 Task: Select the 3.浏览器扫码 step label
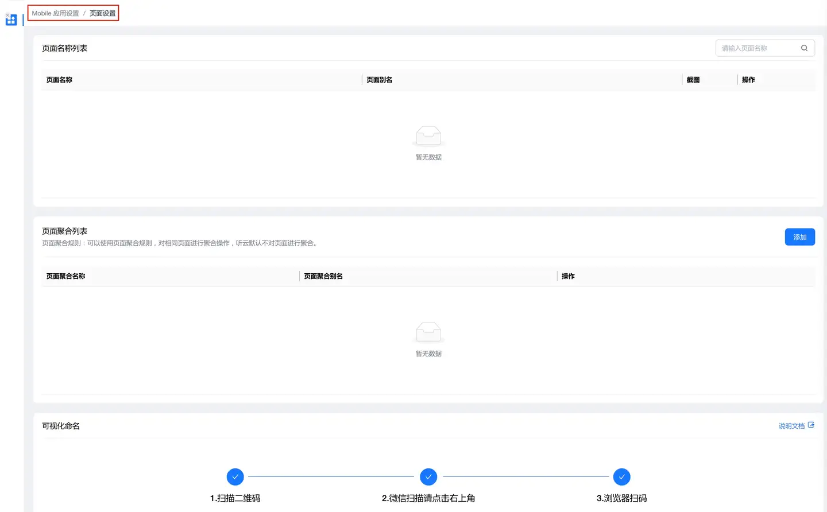click(x=621, y=498)
